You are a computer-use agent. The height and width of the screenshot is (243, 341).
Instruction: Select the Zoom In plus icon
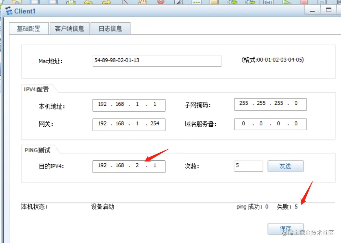(x=233, y=2)
